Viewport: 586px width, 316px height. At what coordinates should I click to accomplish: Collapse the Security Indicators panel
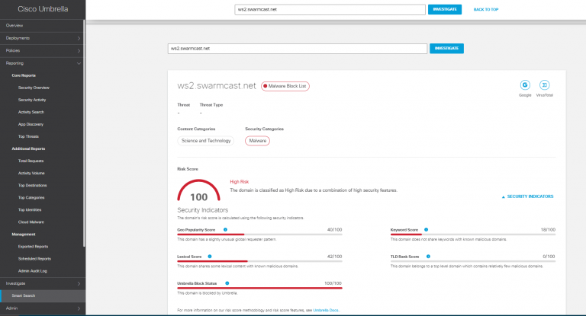coord(527,196)
